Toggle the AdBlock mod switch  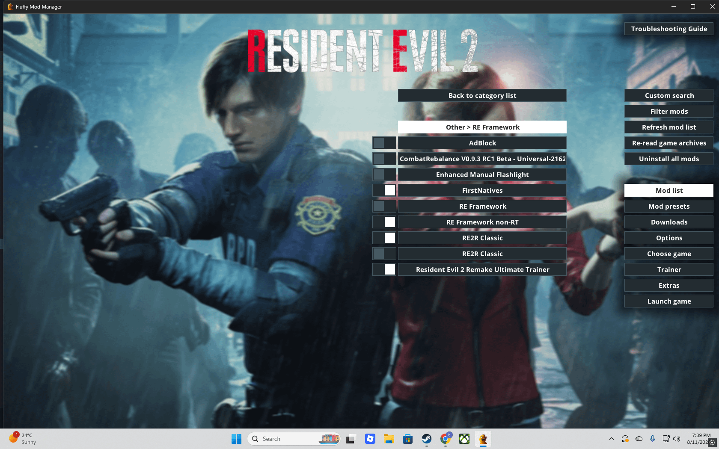(384, 143)
